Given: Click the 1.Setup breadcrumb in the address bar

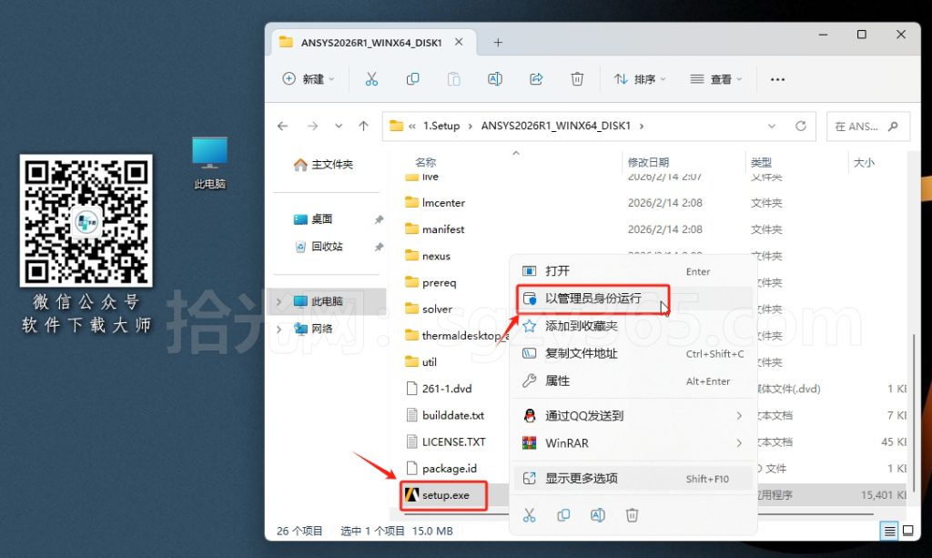Looking at the screenshot, I should click(441, 126).
